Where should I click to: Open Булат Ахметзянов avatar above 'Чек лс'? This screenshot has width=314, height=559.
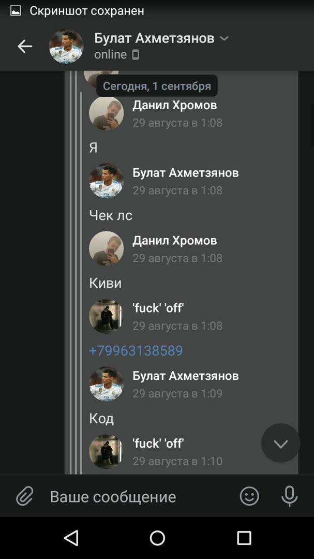(x=106, y=181)
